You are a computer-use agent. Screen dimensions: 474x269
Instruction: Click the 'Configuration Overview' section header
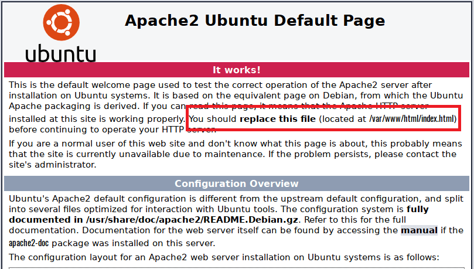(236, 183)
